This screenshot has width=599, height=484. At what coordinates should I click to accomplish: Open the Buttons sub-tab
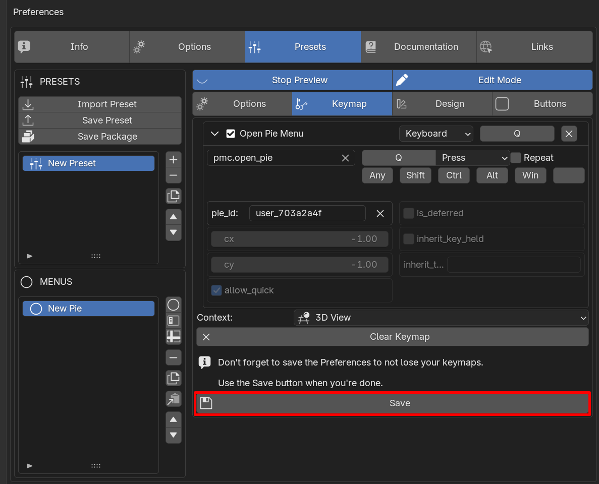coord(542,104)
